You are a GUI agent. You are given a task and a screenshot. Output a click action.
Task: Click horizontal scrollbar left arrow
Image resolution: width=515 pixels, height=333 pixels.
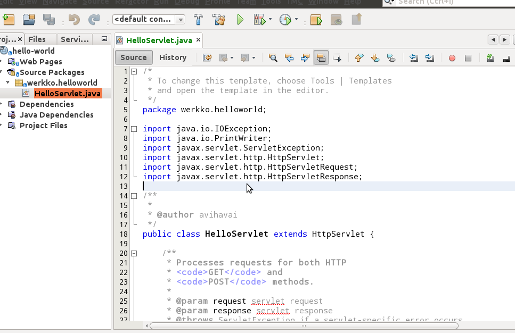tap(146, 326)
